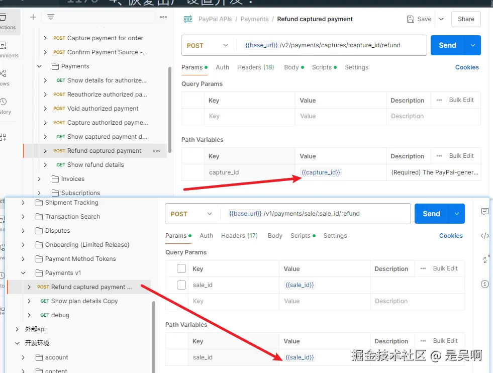Click the Share button
Screen dimensions: 493x373
pyautogui.click(x=466, y=19)
